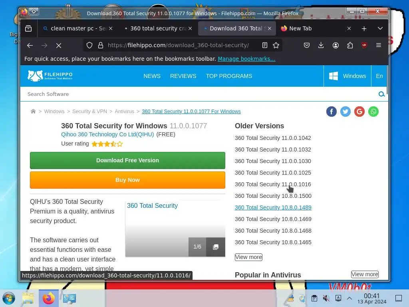The width and height of the screenshot is (409, 307).
Task: Click the page vertical scrollbar
Action: (x=387, y=80)
